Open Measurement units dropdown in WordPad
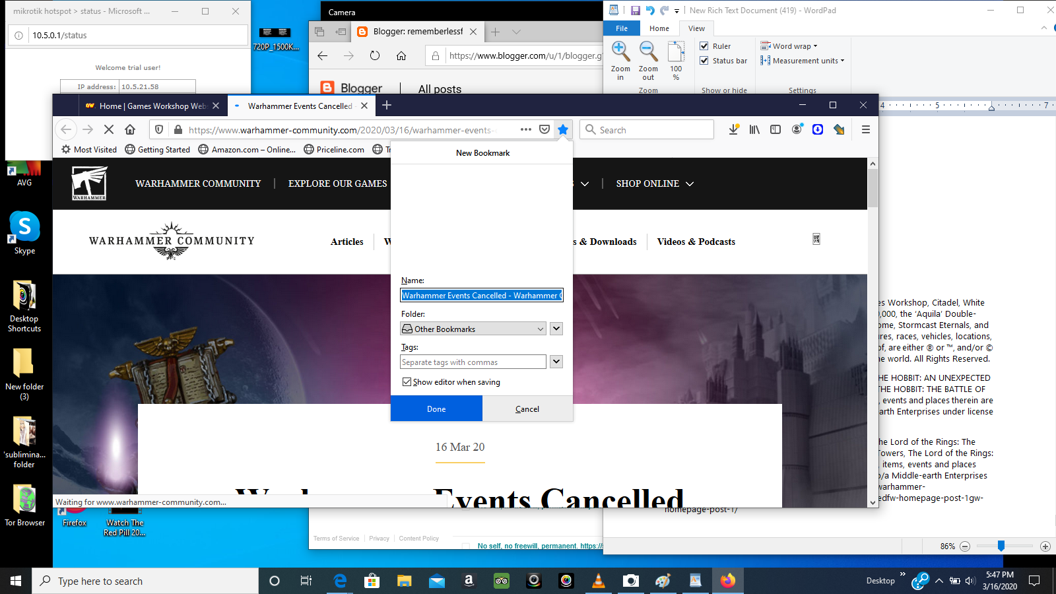The image size is (1056, 594). pos(802,61)
